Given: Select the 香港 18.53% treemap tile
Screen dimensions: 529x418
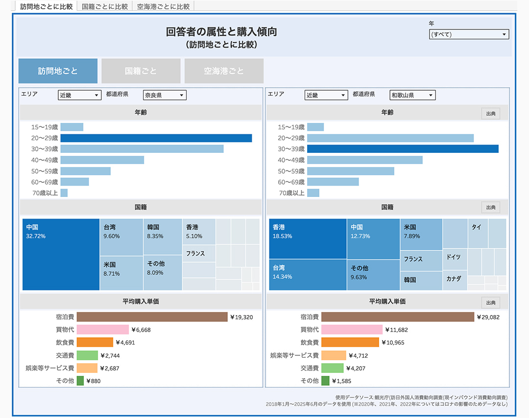Looking at the screenshot, I should tap(308, 239).
